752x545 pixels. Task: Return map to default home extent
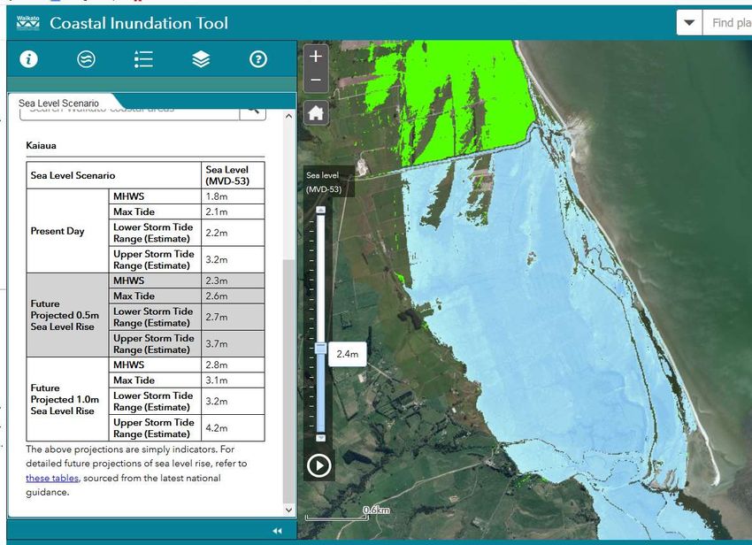pos(316,113)
